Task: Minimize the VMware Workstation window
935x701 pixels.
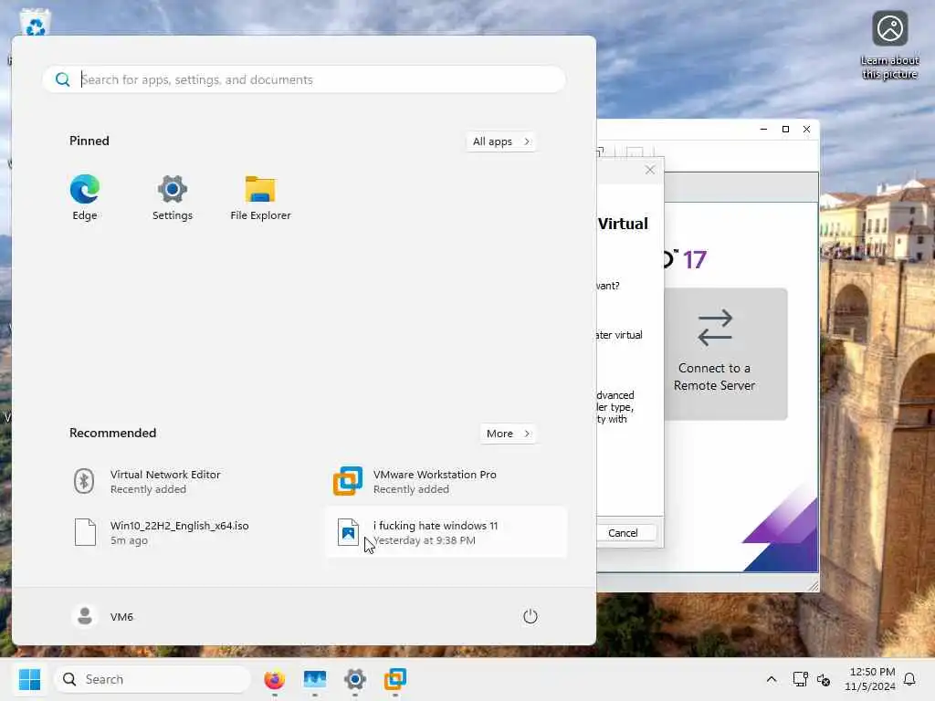Action: (763, 130)
